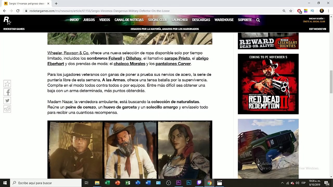Share the article on Reddit
The height and width of the screenshot is (187, 333).
[x=7, y=109]
